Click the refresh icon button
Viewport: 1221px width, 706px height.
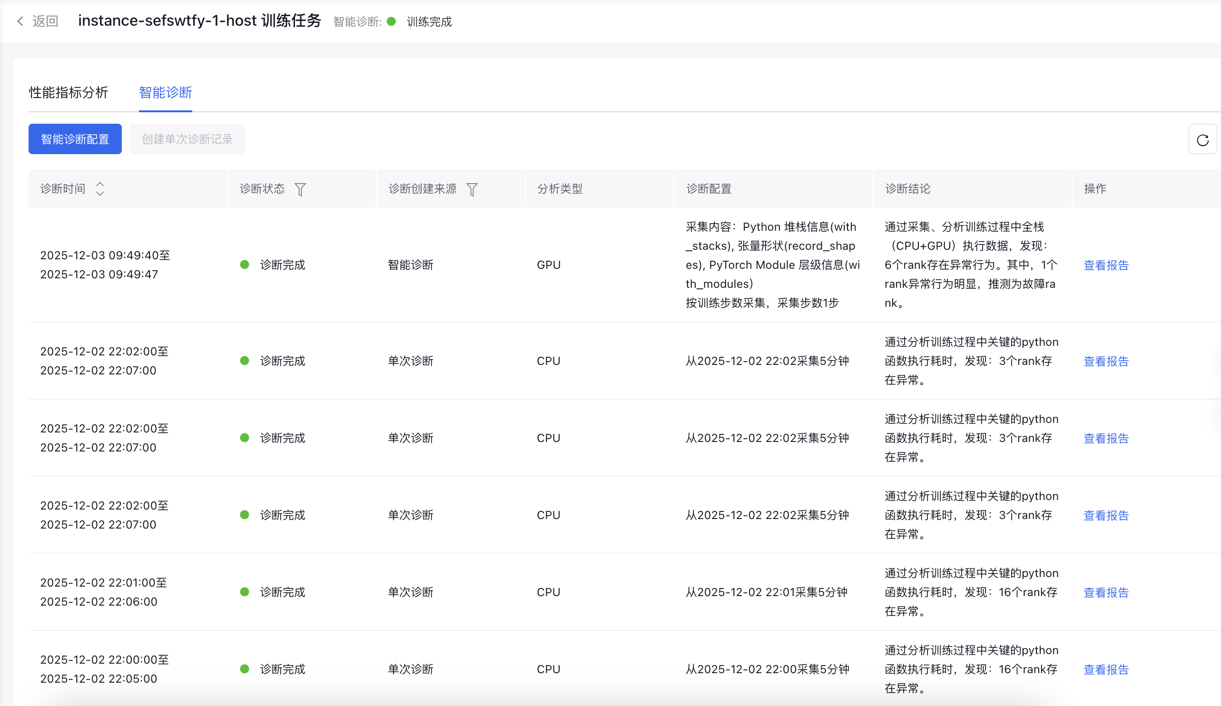[1202, 140]
